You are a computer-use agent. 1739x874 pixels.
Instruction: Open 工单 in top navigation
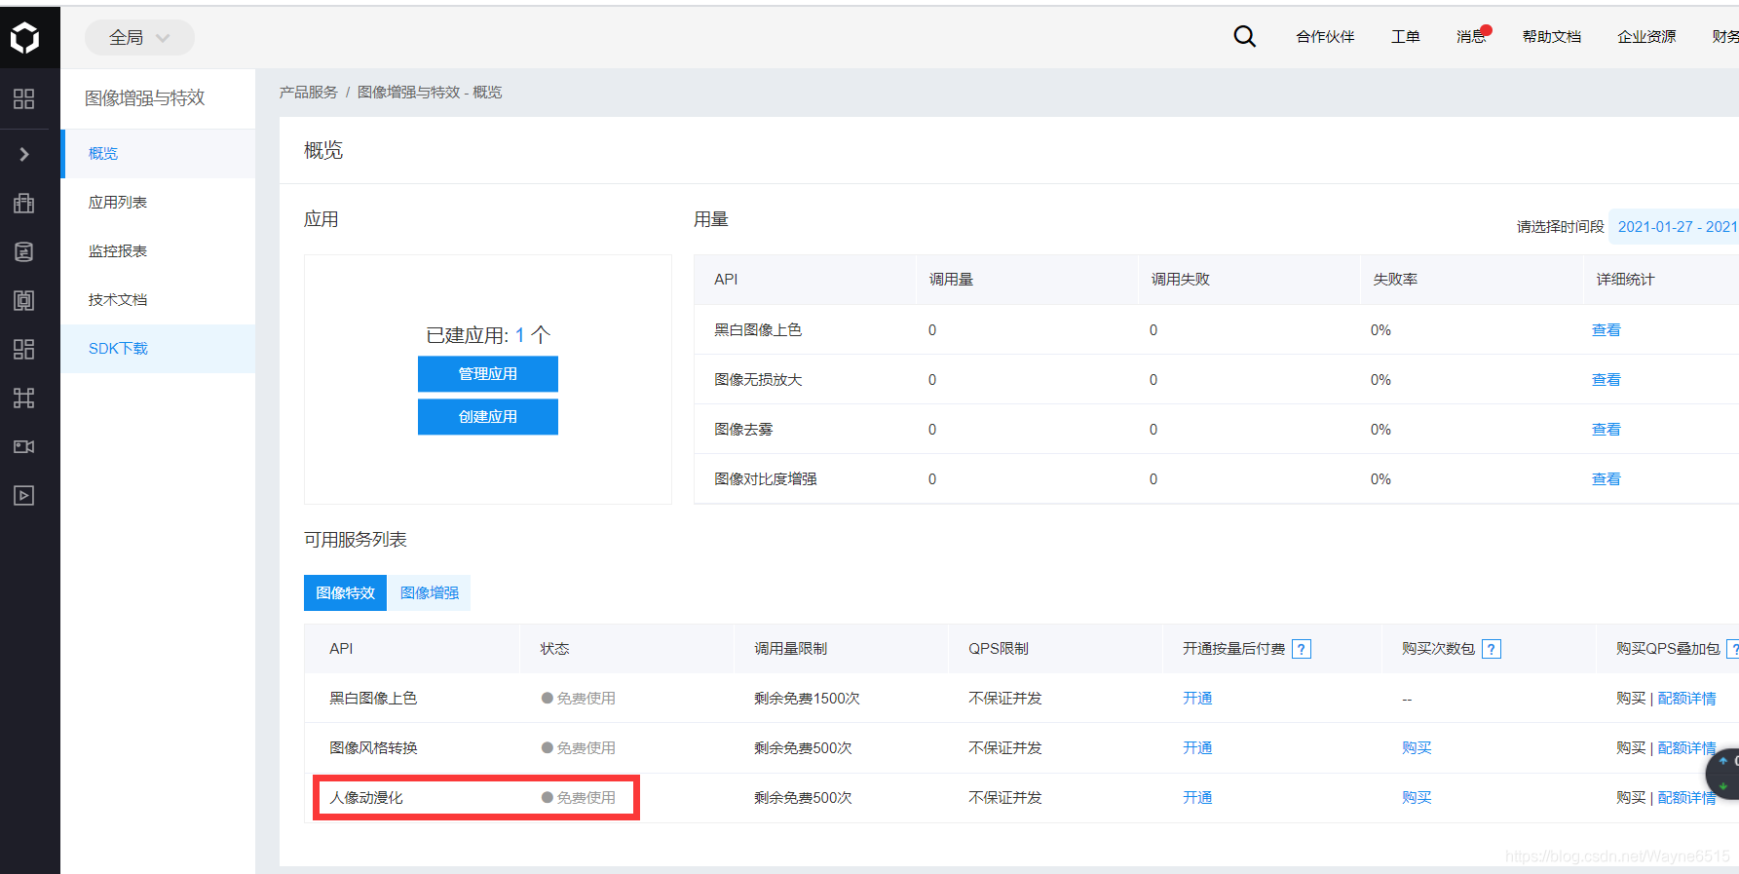click(1405, 37)
